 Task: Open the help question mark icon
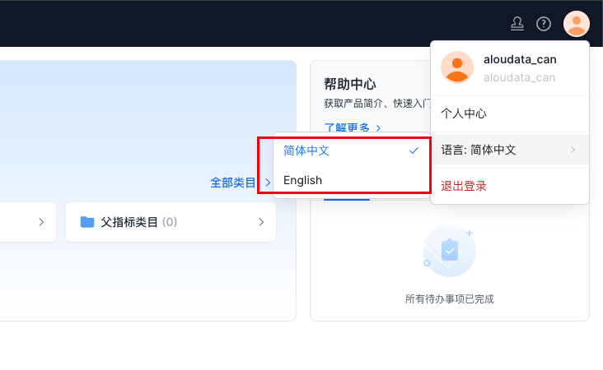(x=544, y=24)
